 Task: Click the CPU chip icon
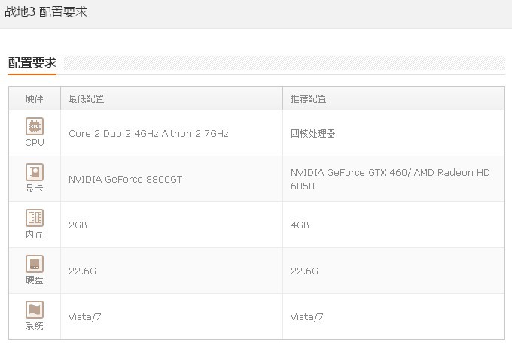pyautogui.click(x=35, y=126)
